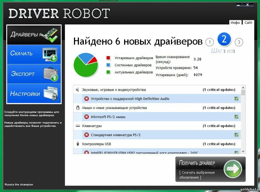Click the Устройств проверено value 54

[196, 68]
